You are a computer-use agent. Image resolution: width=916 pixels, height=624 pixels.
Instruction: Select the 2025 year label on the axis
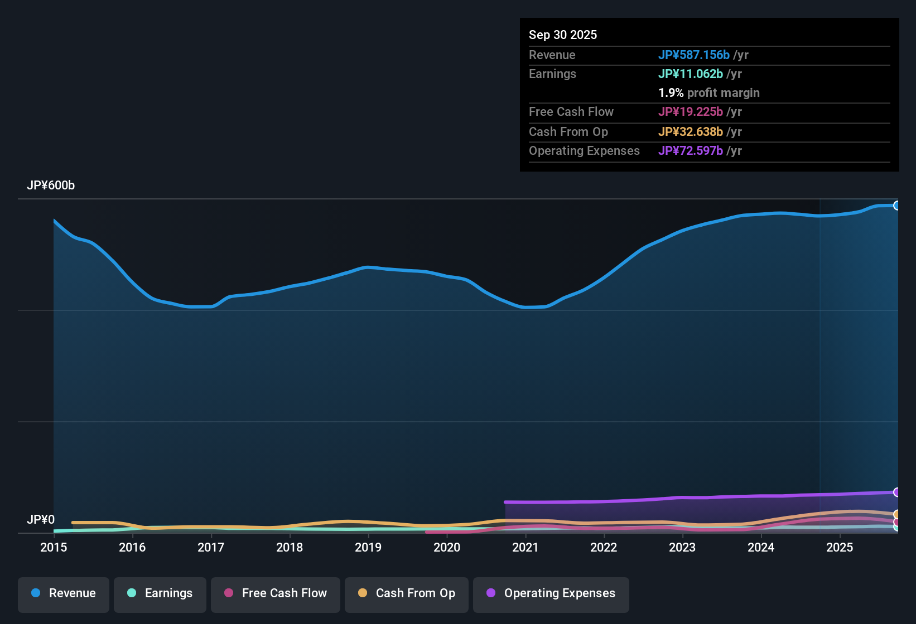[x=840, y=548]
